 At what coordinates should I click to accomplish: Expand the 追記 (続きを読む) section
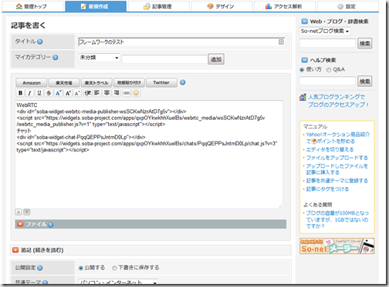click(x=15, y=250)
